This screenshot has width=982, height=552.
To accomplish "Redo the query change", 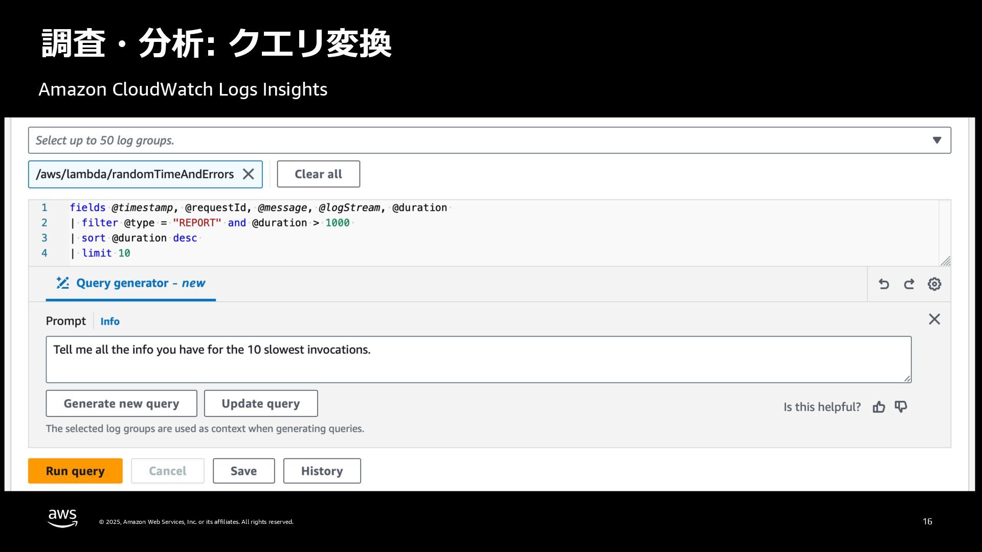I will 909,284.
